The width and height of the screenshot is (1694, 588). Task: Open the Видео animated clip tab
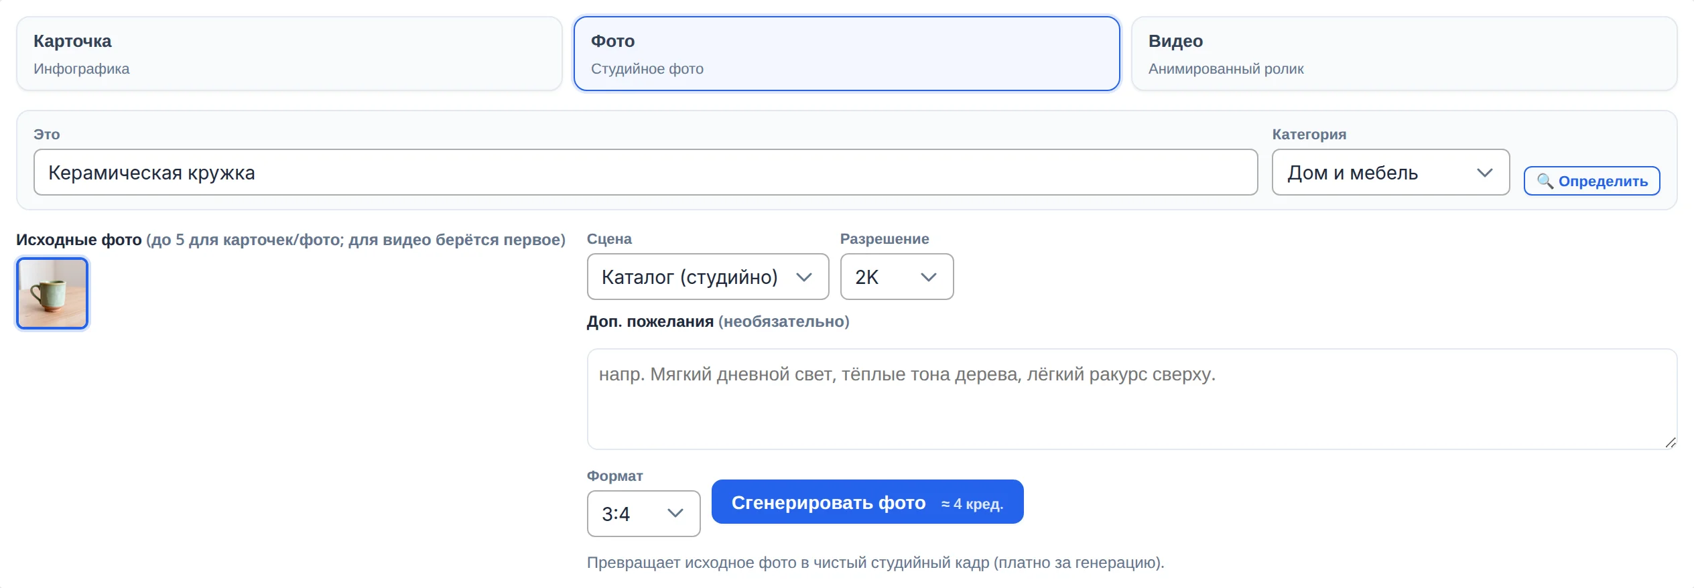point(1404,54)
